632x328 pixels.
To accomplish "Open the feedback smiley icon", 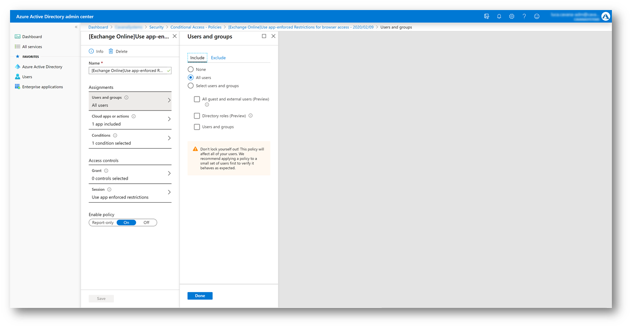I will (x=537, y=16).
